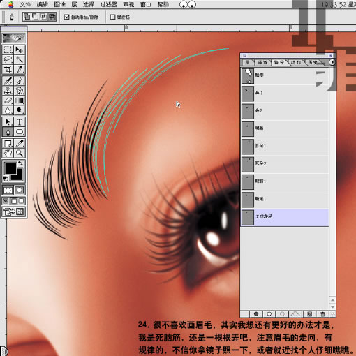Open the Pen tool preset in options bar
Viewport: 356px width, 356px height.
12,17
